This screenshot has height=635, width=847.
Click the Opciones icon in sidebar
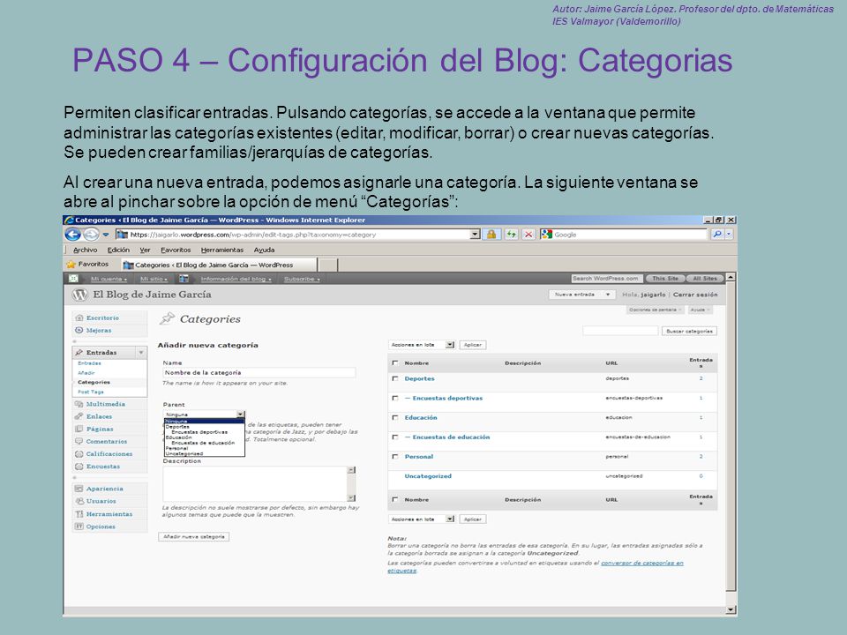[x=79, y=527]
